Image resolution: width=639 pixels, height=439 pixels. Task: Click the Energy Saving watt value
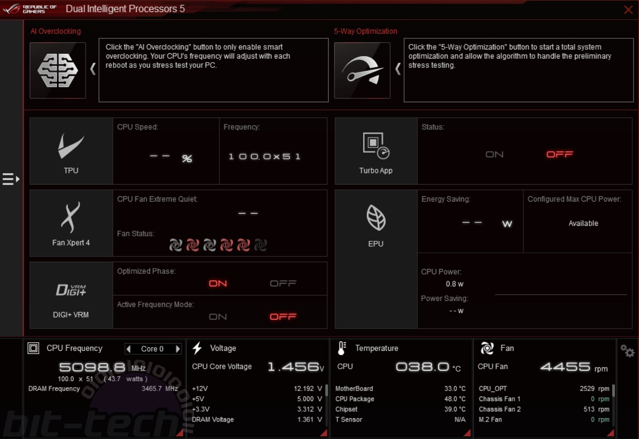pos(487,223)
